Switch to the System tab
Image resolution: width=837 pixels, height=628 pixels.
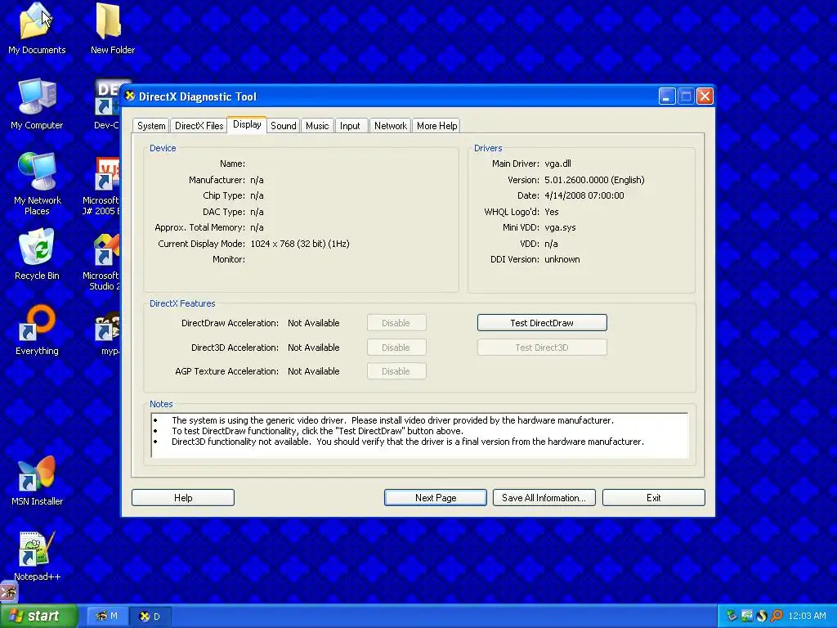pos(151,125)
